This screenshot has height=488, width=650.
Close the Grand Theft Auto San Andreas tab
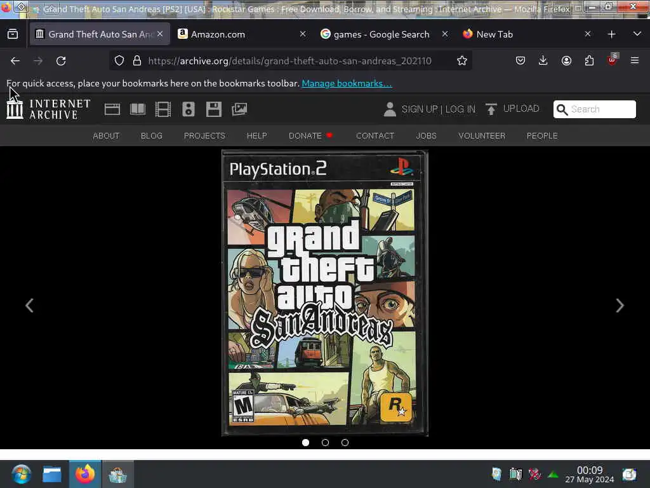click(x=160, y=34)
